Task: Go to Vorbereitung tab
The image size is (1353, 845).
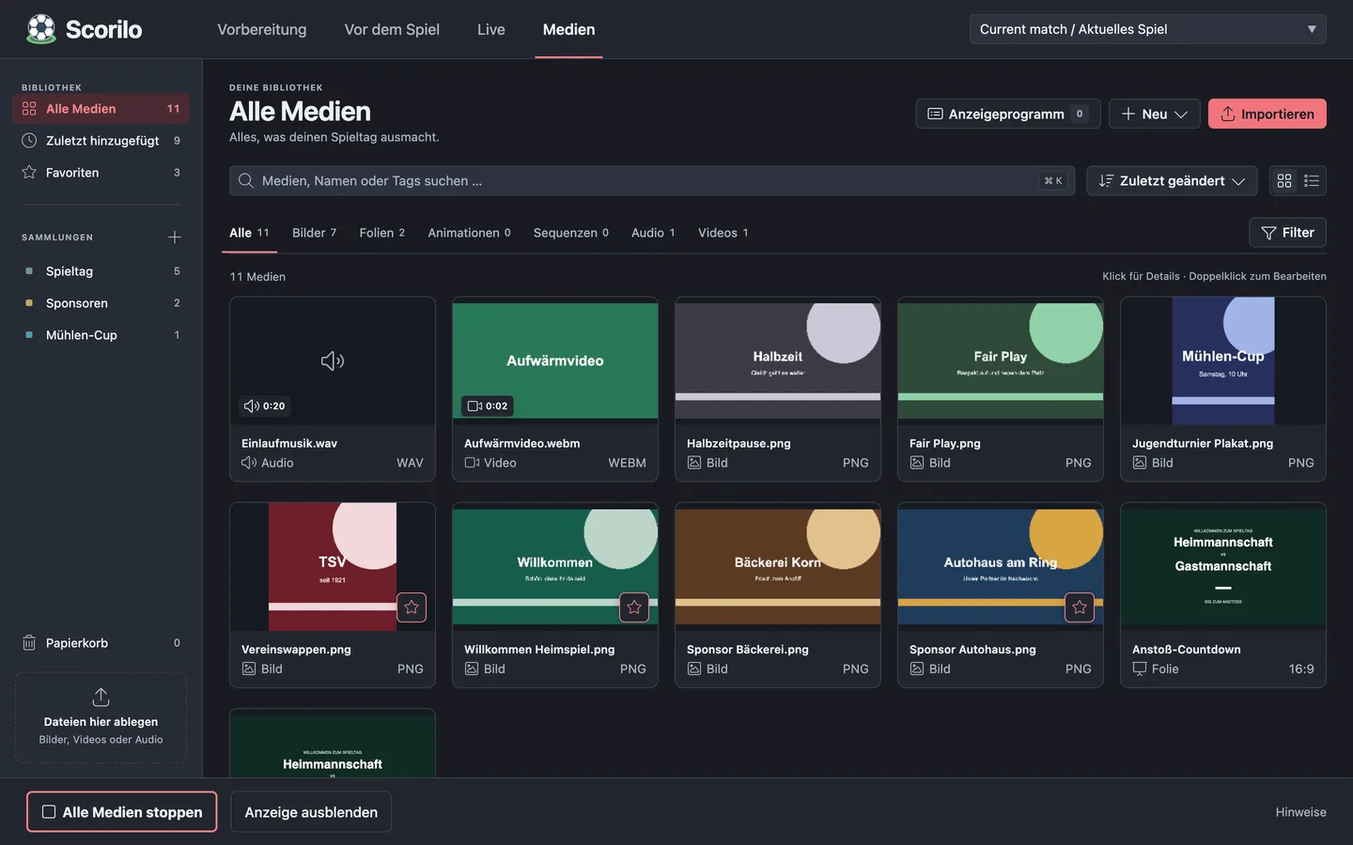Action: point(262,29)
